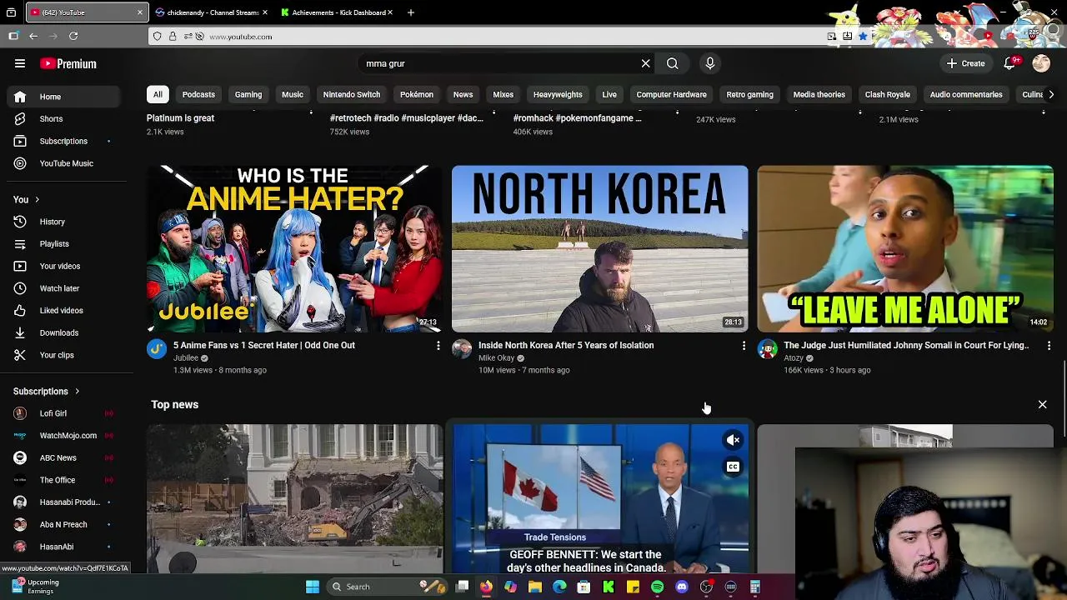Start voice search with the microphone
The image size is (1067, 600).
tap(710, 63)
